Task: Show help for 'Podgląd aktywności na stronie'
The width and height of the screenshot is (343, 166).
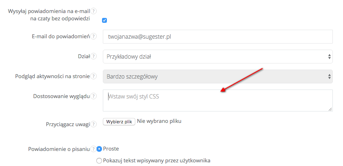Action: click(x=94, y=76)
